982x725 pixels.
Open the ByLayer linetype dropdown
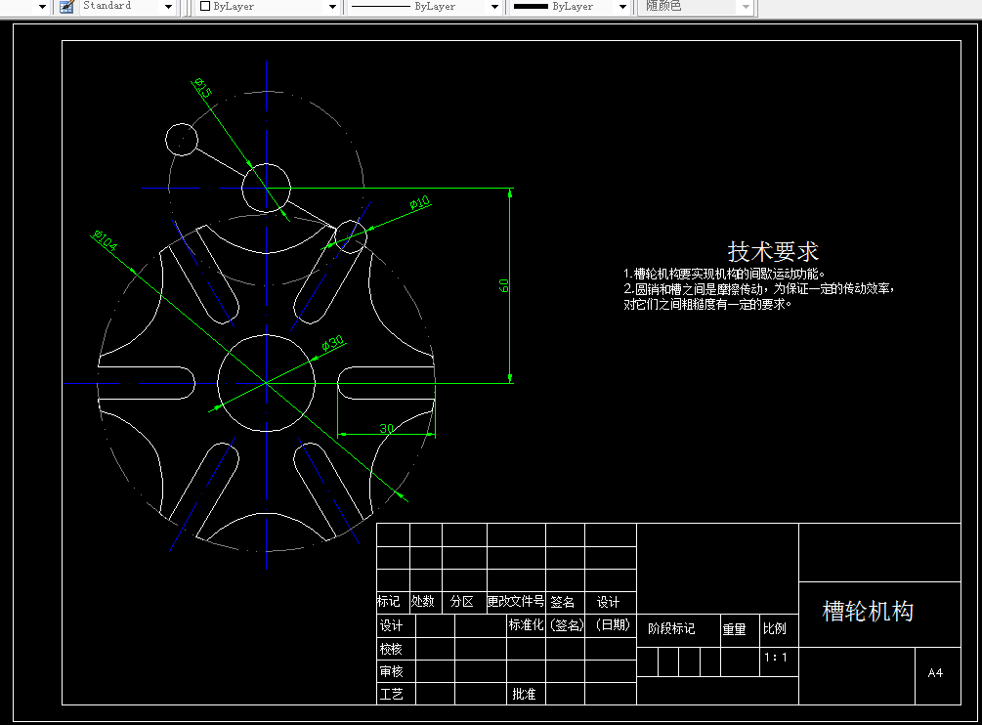click(x=494, y=7)
